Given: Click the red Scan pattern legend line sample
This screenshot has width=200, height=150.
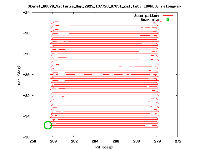Looking at the screenshot, I should pyautogui.click(x=168, y=16).
